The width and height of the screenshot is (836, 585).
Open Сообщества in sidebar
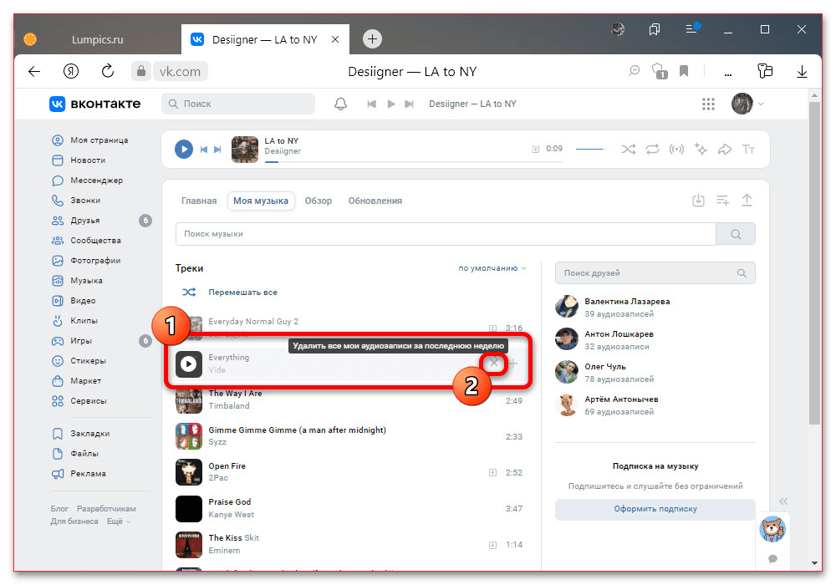point(86,241)
